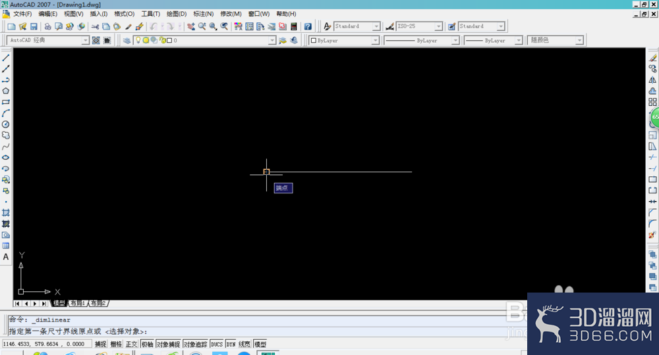659x355 pixels.
Task: Select the Ellipse draw tool
Action: (6, 158)
